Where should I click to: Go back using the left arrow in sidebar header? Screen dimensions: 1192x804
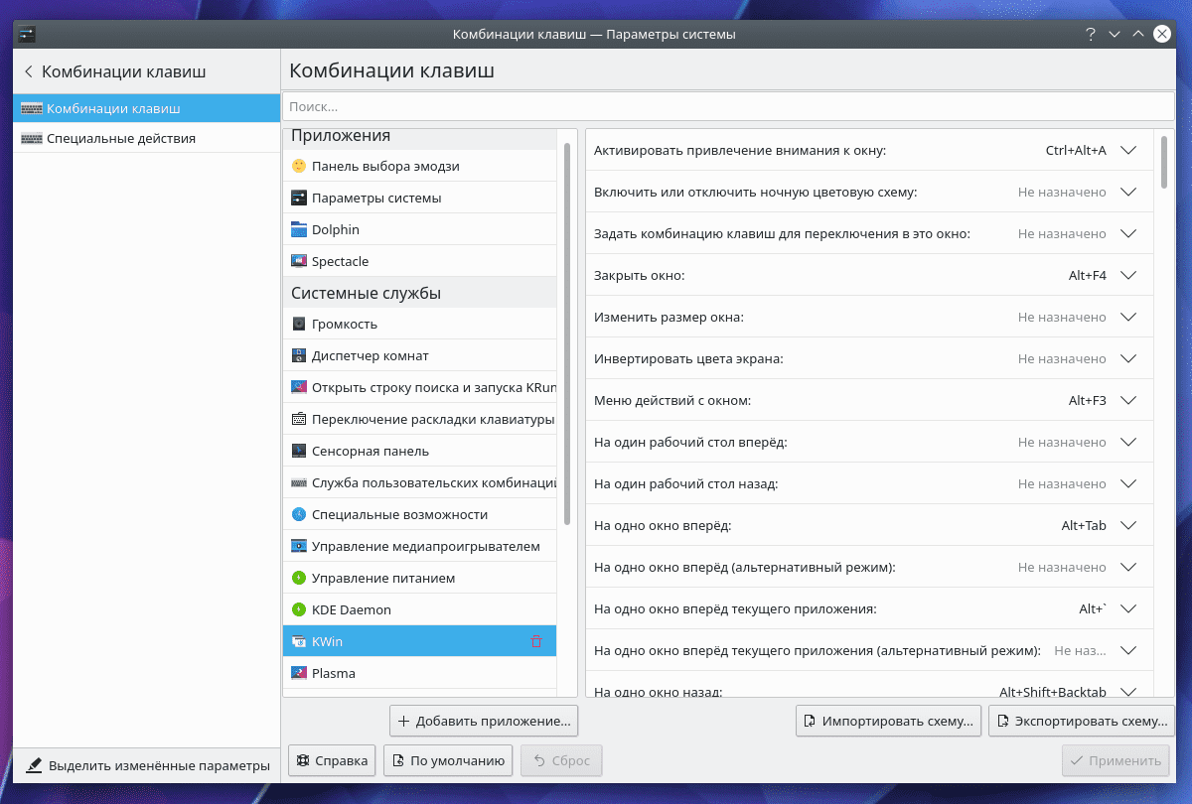[28, 71]
